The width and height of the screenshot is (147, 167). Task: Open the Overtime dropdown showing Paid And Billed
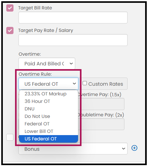[47, 63]
